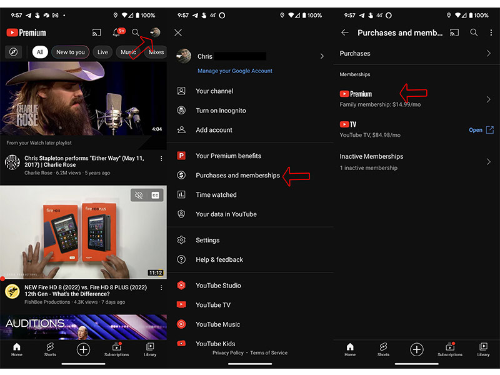The image size is (500, 375).
Task: Select the YouTube TV $84.98/mo row
Action: pos(416,129)
